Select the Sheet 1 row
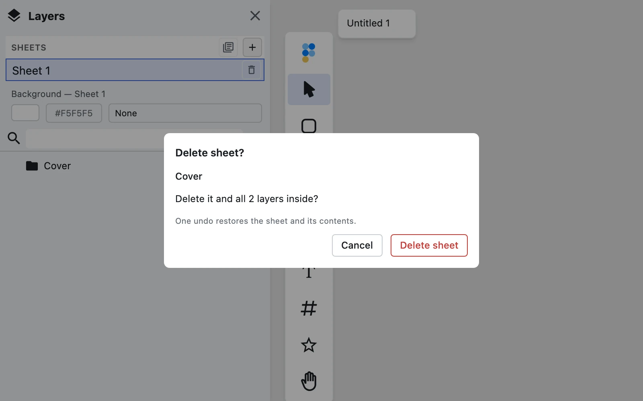The width and height of the screenshot is (643, 401). (135, 70)
